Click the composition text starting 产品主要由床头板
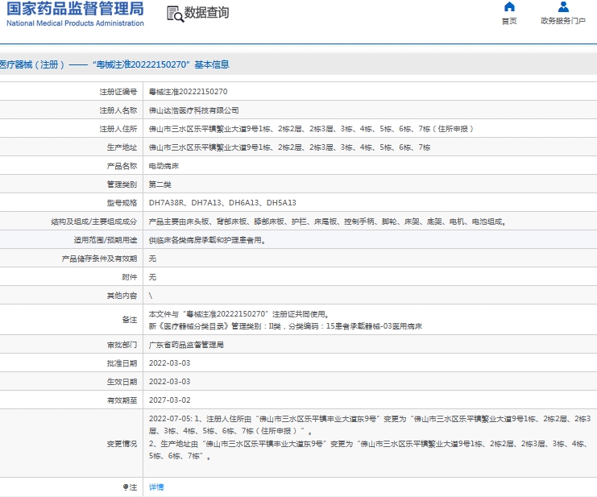Image resolution: width=597 pixels, height=497 pixels. coord(327,222)
